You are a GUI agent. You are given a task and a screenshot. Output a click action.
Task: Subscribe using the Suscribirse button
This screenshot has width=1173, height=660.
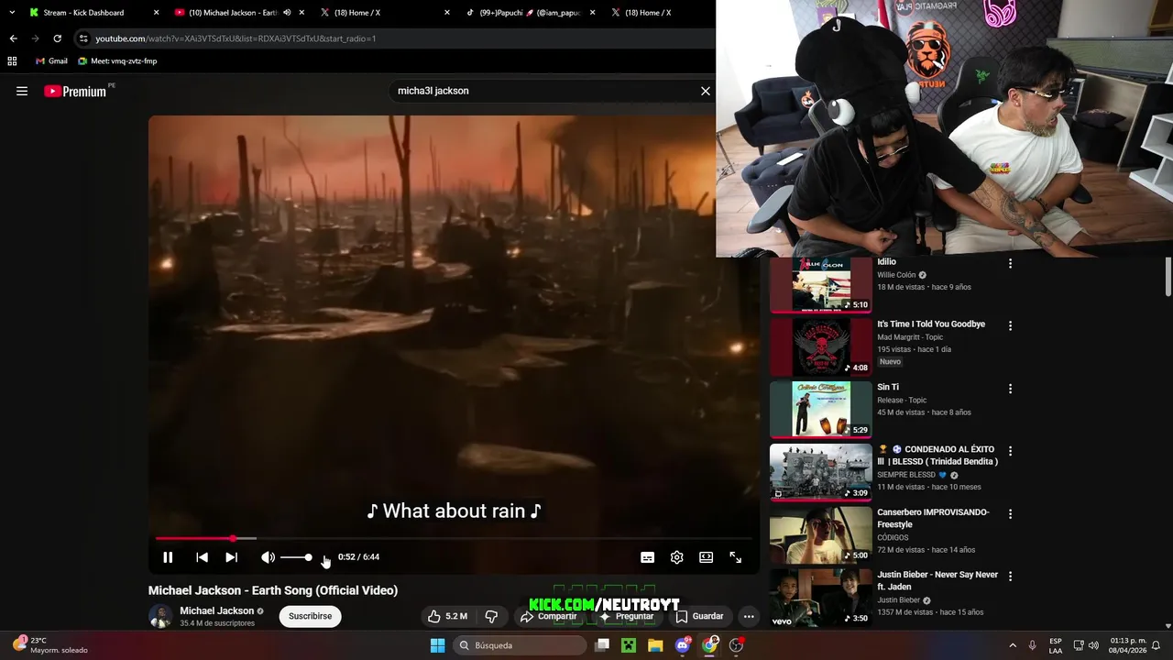coord(310,616)
